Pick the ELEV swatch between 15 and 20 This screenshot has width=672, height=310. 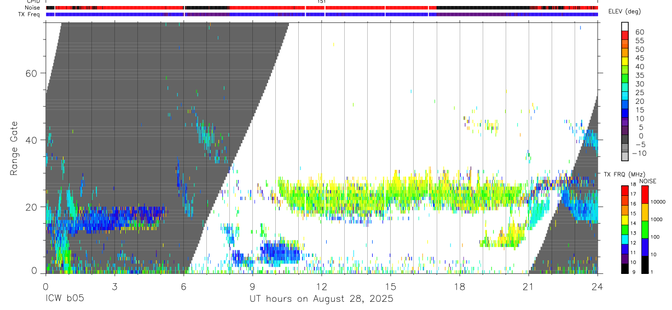point(624,105)
